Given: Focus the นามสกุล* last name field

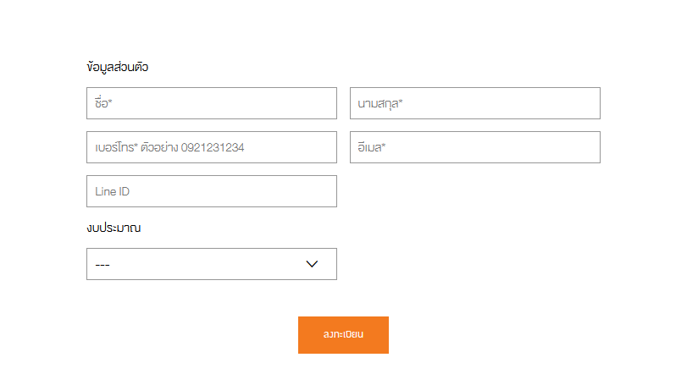Looking at the screenshot, I should point(474,103).
